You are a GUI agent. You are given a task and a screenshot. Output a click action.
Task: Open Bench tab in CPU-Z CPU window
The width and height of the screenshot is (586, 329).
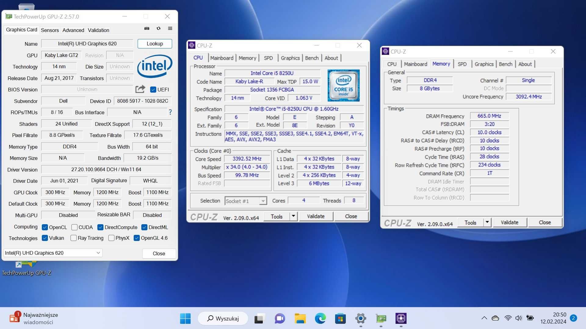click(x=312, y=58)
